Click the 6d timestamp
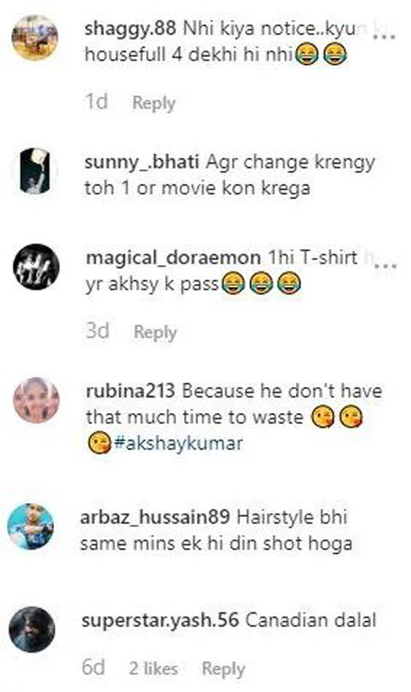 94,667
